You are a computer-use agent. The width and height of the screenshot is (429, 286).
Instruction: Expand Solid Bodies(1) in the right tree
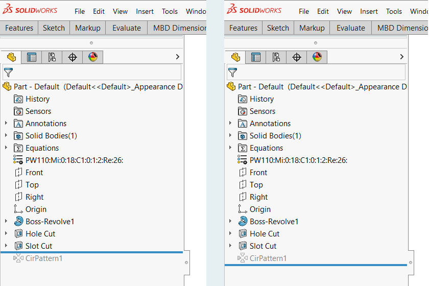(230, 136)
